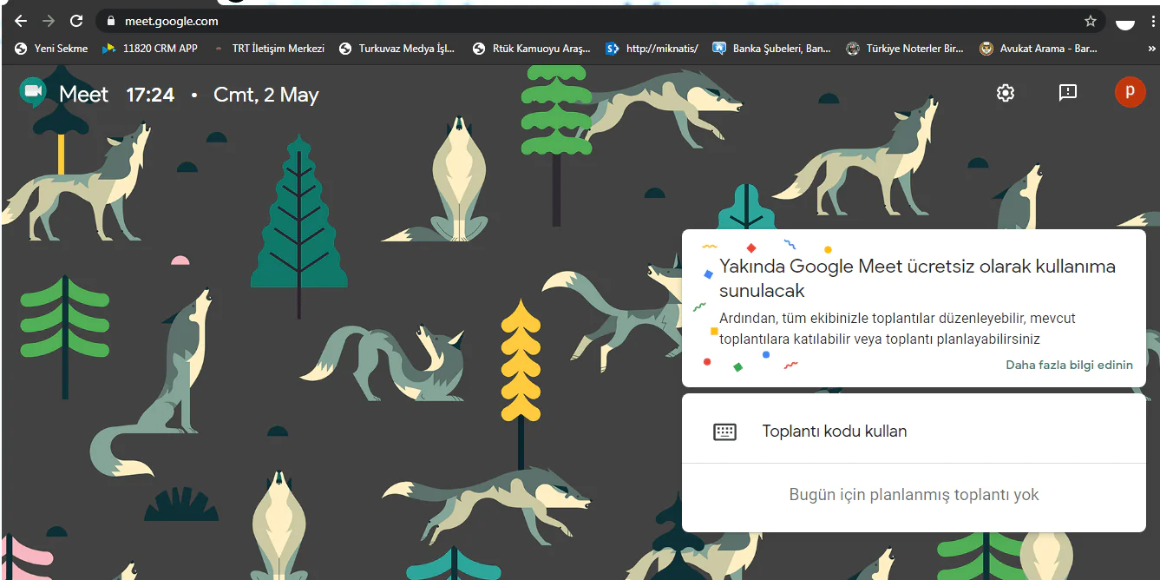Open the send feedback icon
1160x580 pixels.
point(1068,92)
